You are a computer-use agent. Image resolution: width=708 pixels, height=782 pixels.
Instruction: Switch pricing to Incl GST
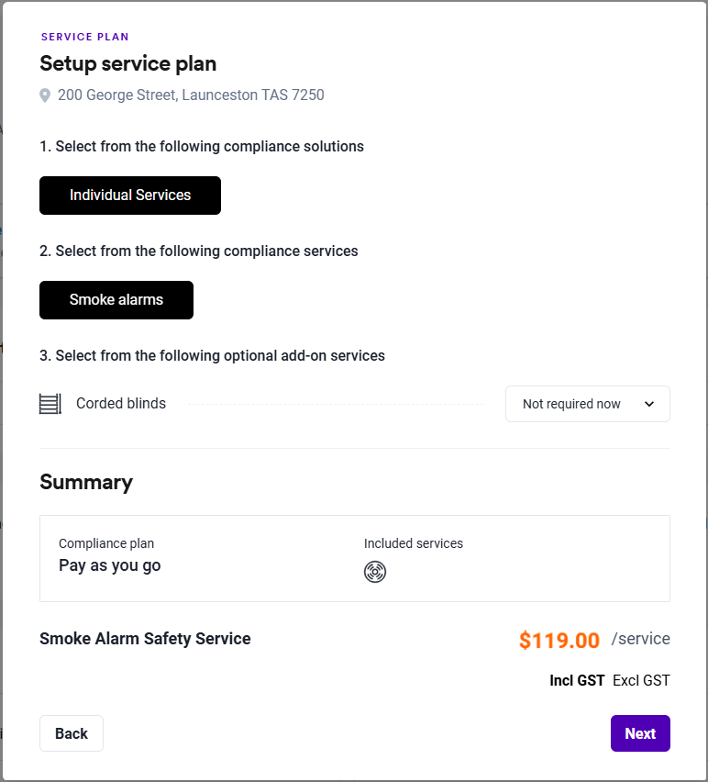[x=577, y=680]
